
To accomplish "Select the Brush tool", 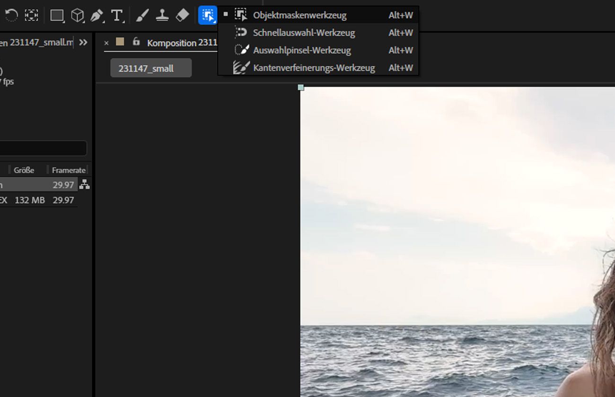I will tap(142, 16).
